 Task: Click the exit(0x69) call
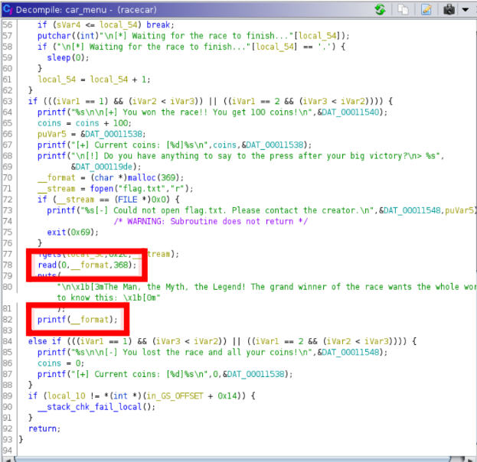(58, 231)
